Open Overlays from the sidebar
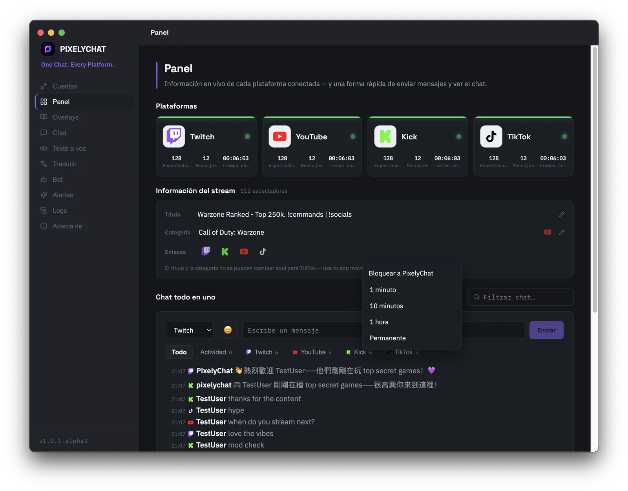Viewport: 628px width, 491px height. pos(84,117)
